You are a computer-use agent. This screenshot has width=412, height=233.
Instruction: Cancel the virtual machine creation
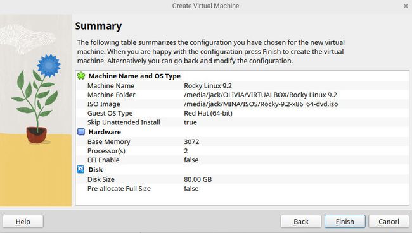coord(389,222)
